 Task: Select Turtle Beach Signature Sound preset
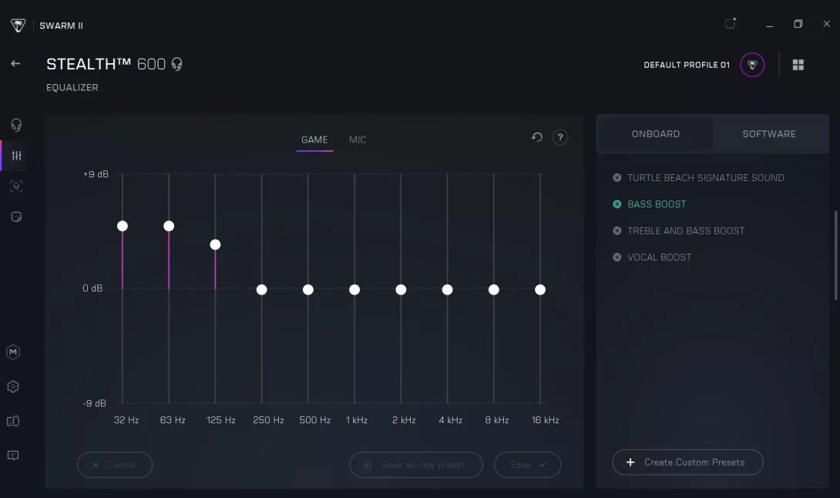click(x=698, y=177)
